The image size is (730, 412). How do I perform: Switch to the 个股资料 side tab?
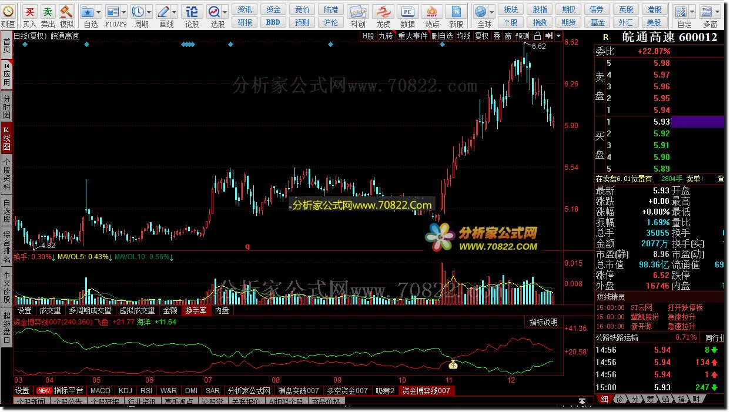click(6, 175)
